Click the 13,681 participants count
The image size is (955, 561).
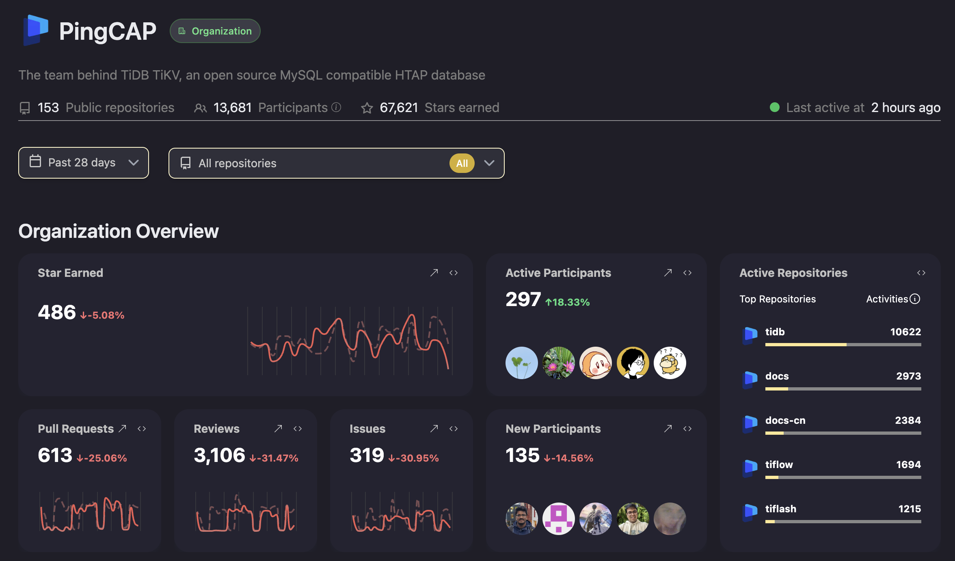(232, 108)
